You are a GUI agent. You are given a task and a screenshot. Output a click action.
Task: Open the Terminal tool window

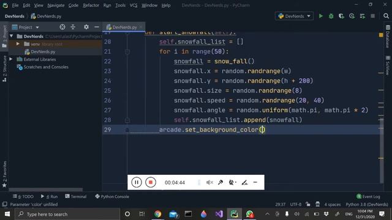[x=76, y=197]
